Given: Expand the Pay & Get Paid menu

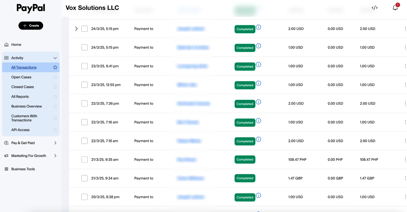Looking at the screenshot, I should 55,143.
